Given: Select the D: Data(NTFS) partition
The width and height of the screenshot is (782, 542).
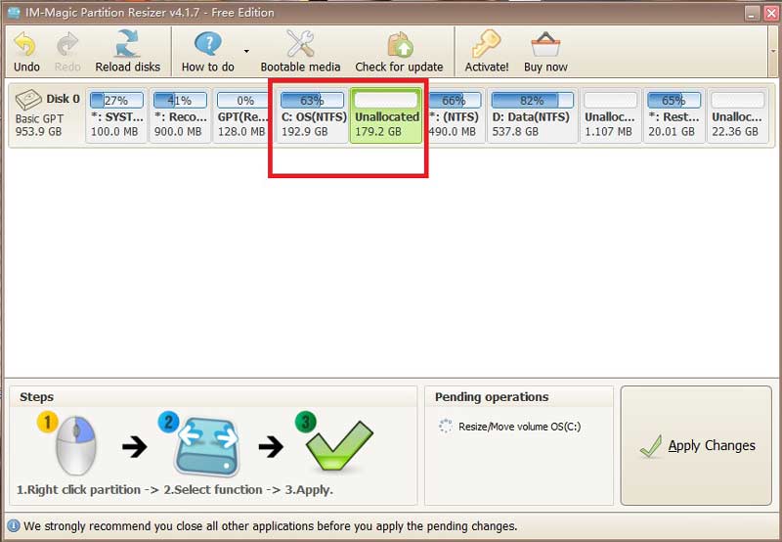Looking at the screenshot, I should click(x=532, y=115).
